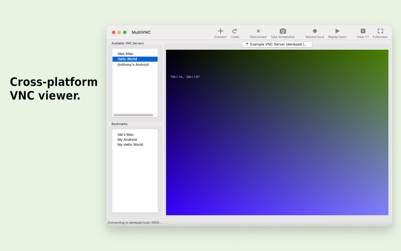Viewport: 401px width, 251px height.
Task: Minimize the MultiVNC window with the yellow button
Action: coord(119,32)
